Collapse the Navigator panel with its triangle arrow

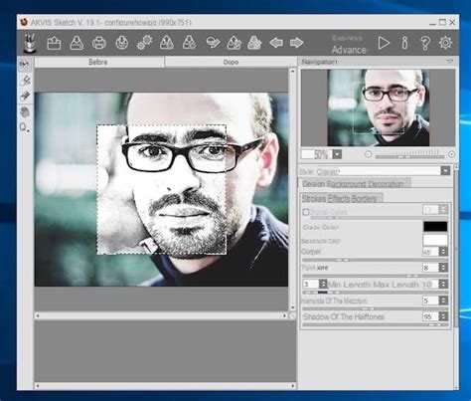click(449, 62)
